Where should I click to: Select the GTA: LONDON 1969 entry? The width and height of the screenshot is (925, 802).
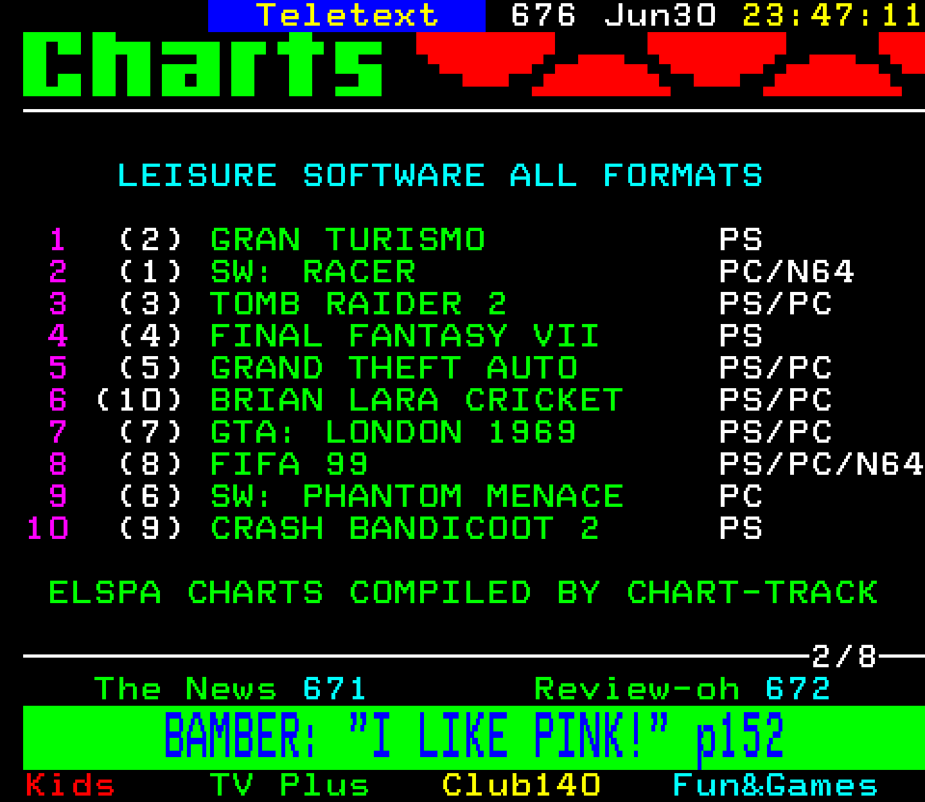(x=393, y=432)
